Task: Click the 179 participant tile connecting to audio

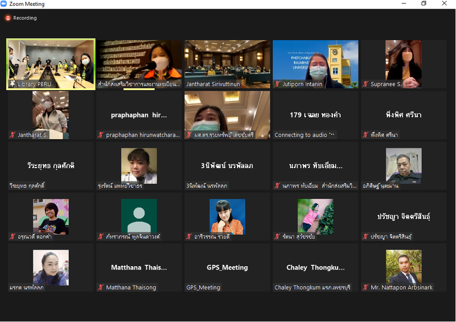Action: click(315, 115)
